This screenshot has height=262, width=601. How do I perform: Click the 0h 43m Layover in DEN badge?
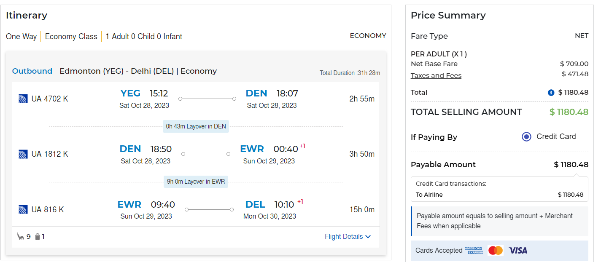click(196, 126)
